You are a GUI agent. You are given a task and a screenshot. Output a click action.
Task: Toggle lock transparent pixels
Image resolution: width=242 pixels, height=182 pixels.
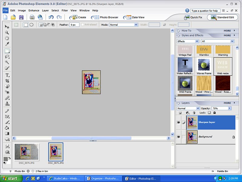click(209, 113)
